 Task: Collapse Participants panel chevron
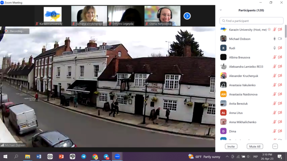click(221, 10)
